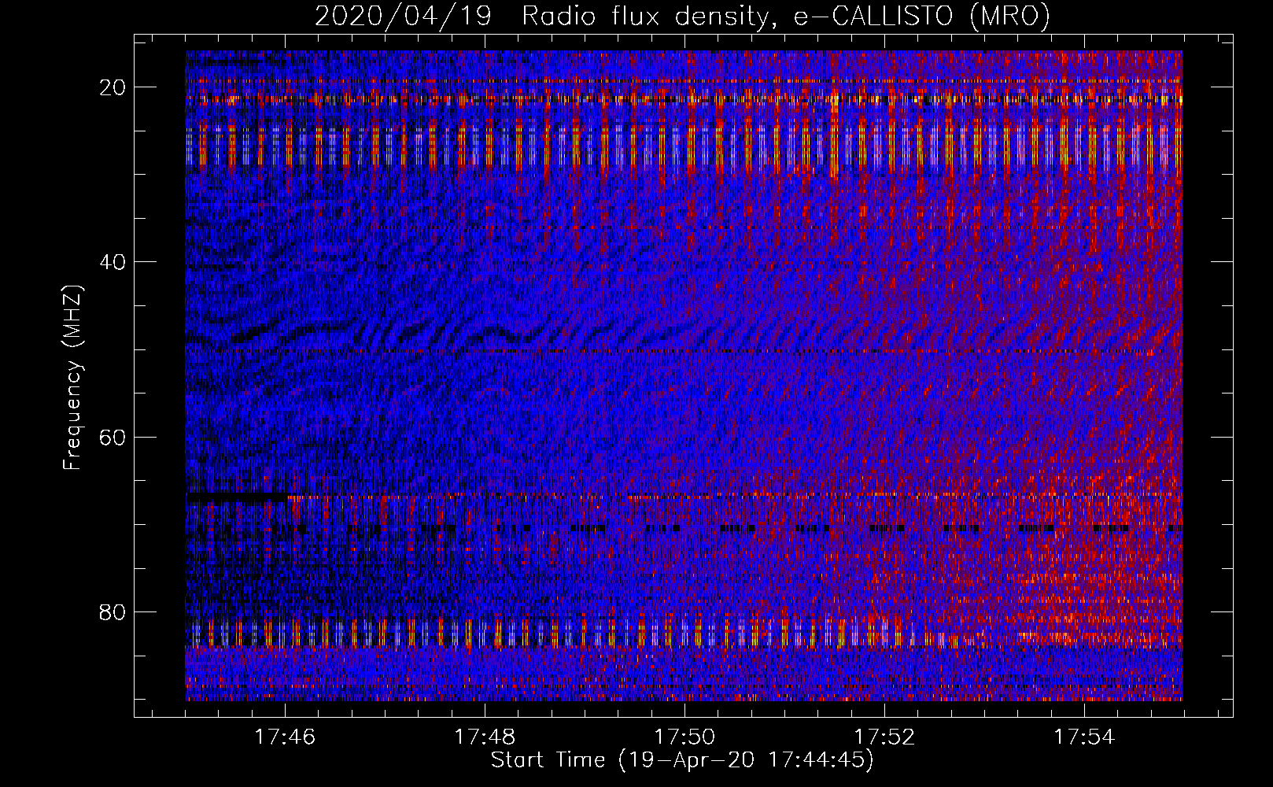Click the '17:52' time tick label
This screenshot has width=1273, height=787.
[884, 737]
